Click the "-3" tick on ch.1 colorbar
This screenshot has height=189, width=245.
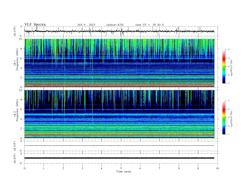click(x=228, y=50)
